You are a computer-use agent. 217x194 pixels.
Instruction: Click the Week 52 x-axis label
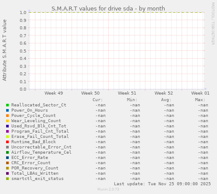coord(164,93)
